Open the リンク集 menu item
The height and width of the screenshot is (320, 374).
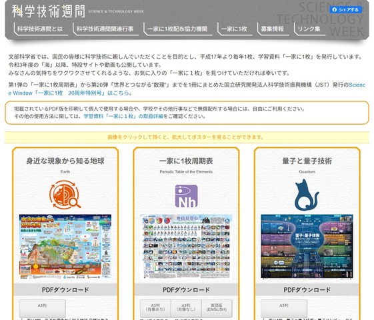[x=309, y=29]
